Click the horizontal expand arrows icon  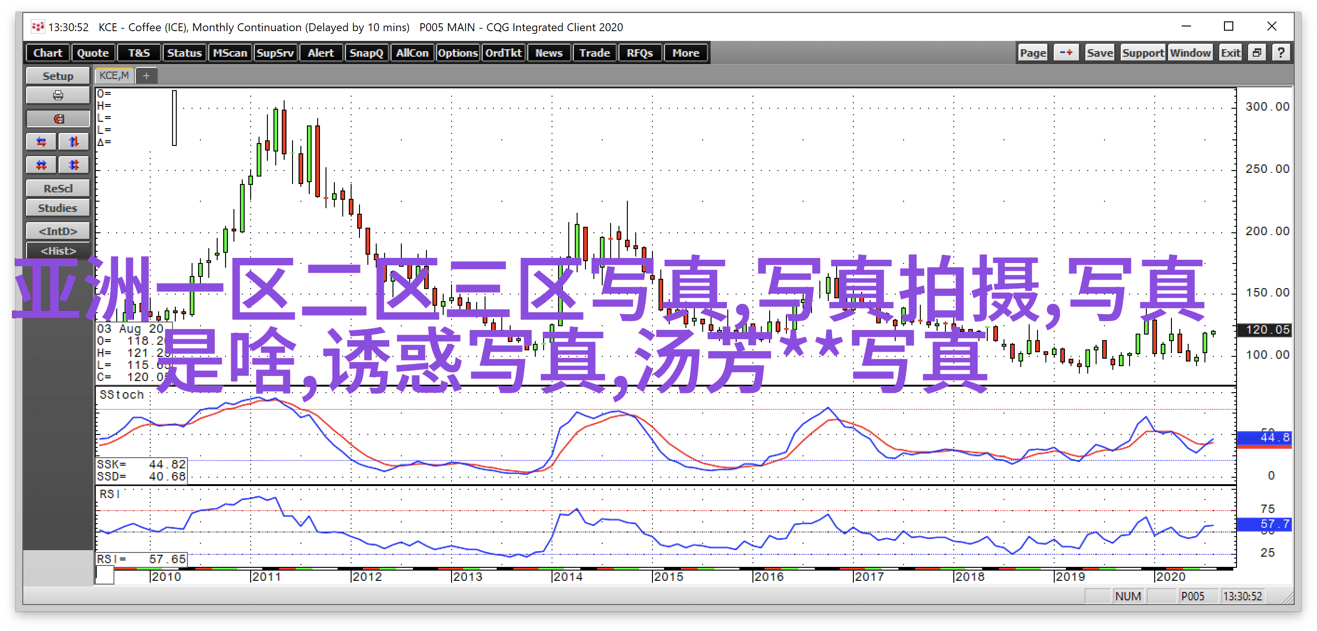pyautogui.click(x=41, y=142)
